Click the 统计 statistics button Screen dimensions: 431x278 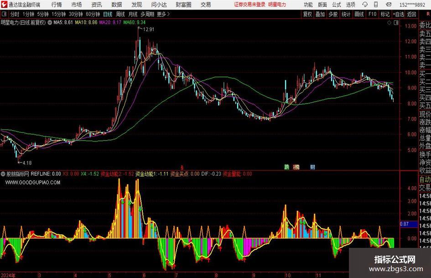pyautogui.click(x=346, y=14)
